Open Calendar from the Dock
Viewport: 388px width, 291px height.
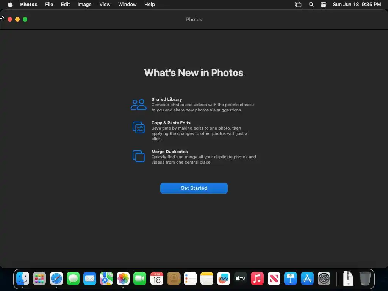pyautogui.click(x=156, y=278)
